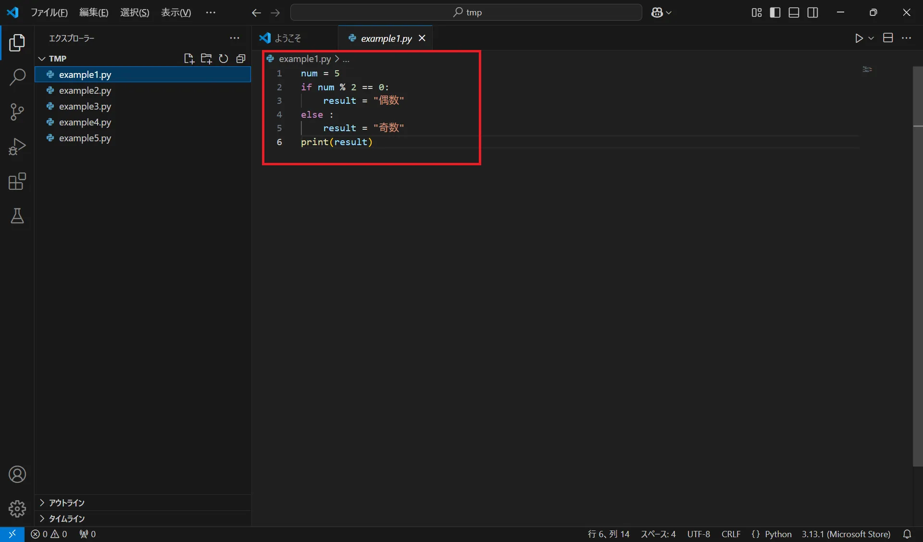Choose Python interpreter 3.13.1
This screenshot has height=542, width=923.
click(846, 534)
